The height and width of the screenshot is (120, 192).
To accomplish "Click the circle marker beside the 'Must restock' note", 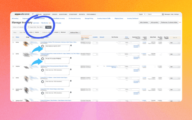I will click(42, 46).
